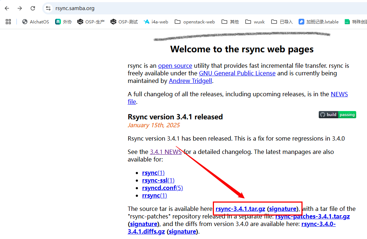This screenshot has width=367, height=239.
Task: Follow the GNU General Public License link
Action: pos(237,73)
